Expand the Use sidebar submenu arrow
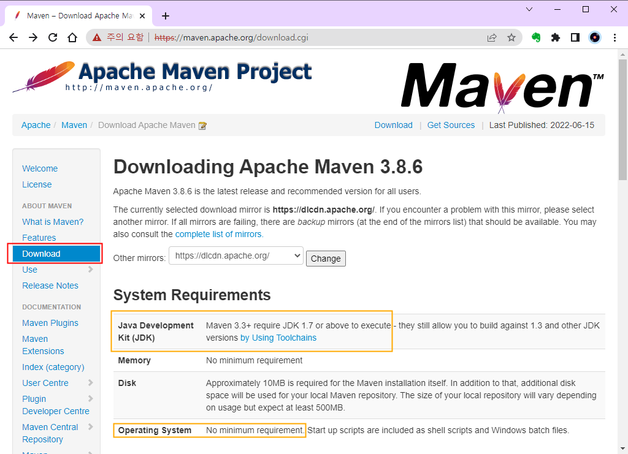The width and height of the screenshot is (628, 454). [x=91, y=270]
